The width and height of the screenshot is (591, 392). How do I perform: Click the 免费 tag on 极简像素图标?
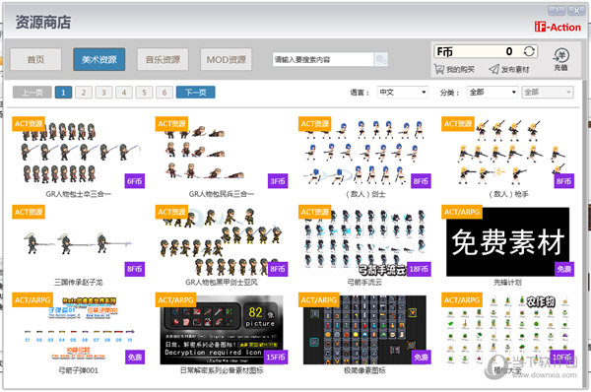[421, 357]
